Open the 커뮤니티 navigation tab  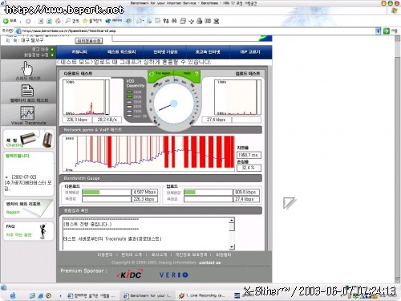pos(79,52)
